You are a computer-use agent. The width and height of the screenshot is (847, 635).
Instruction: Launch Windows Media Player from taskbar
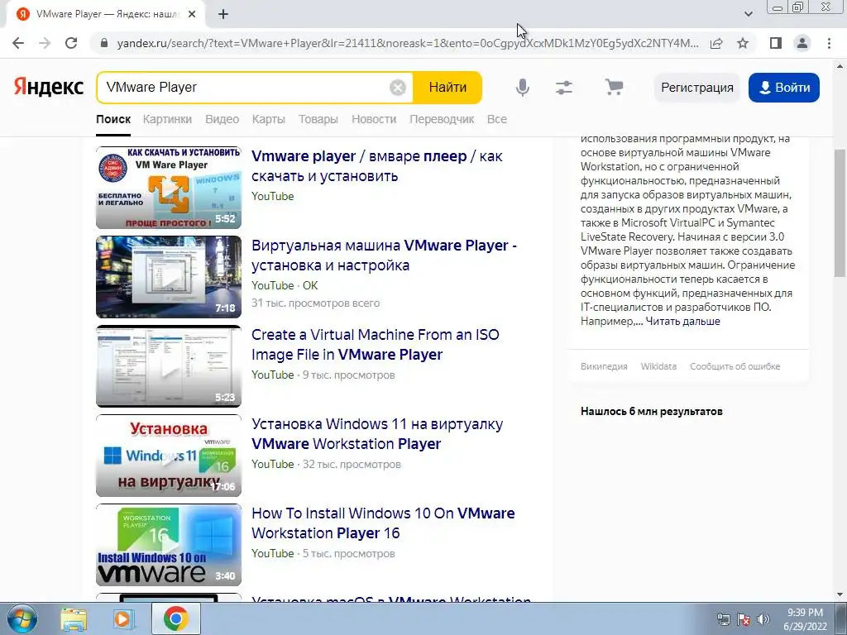click(123, 618)
